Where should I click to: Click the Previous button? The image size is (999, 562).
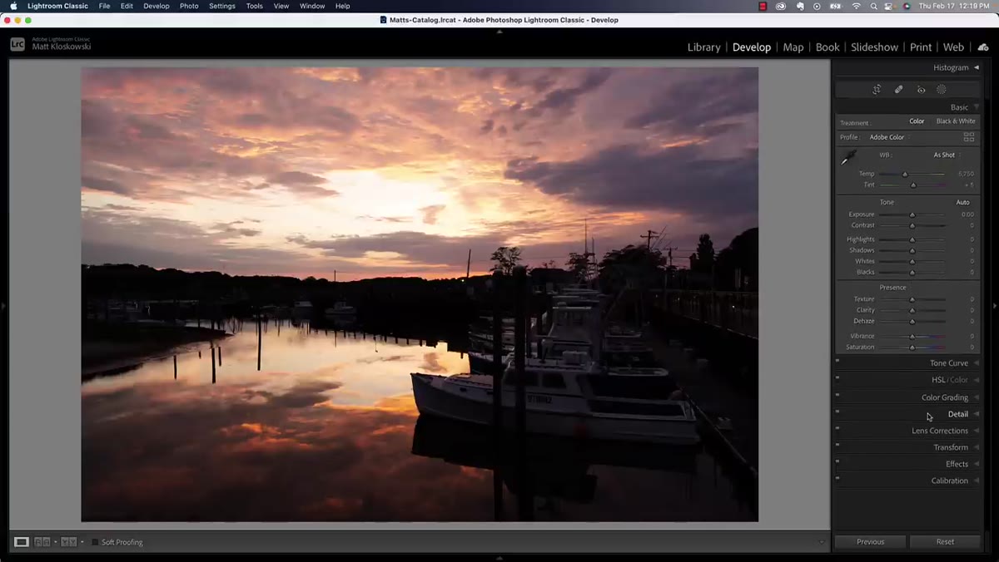coord(870,542)
